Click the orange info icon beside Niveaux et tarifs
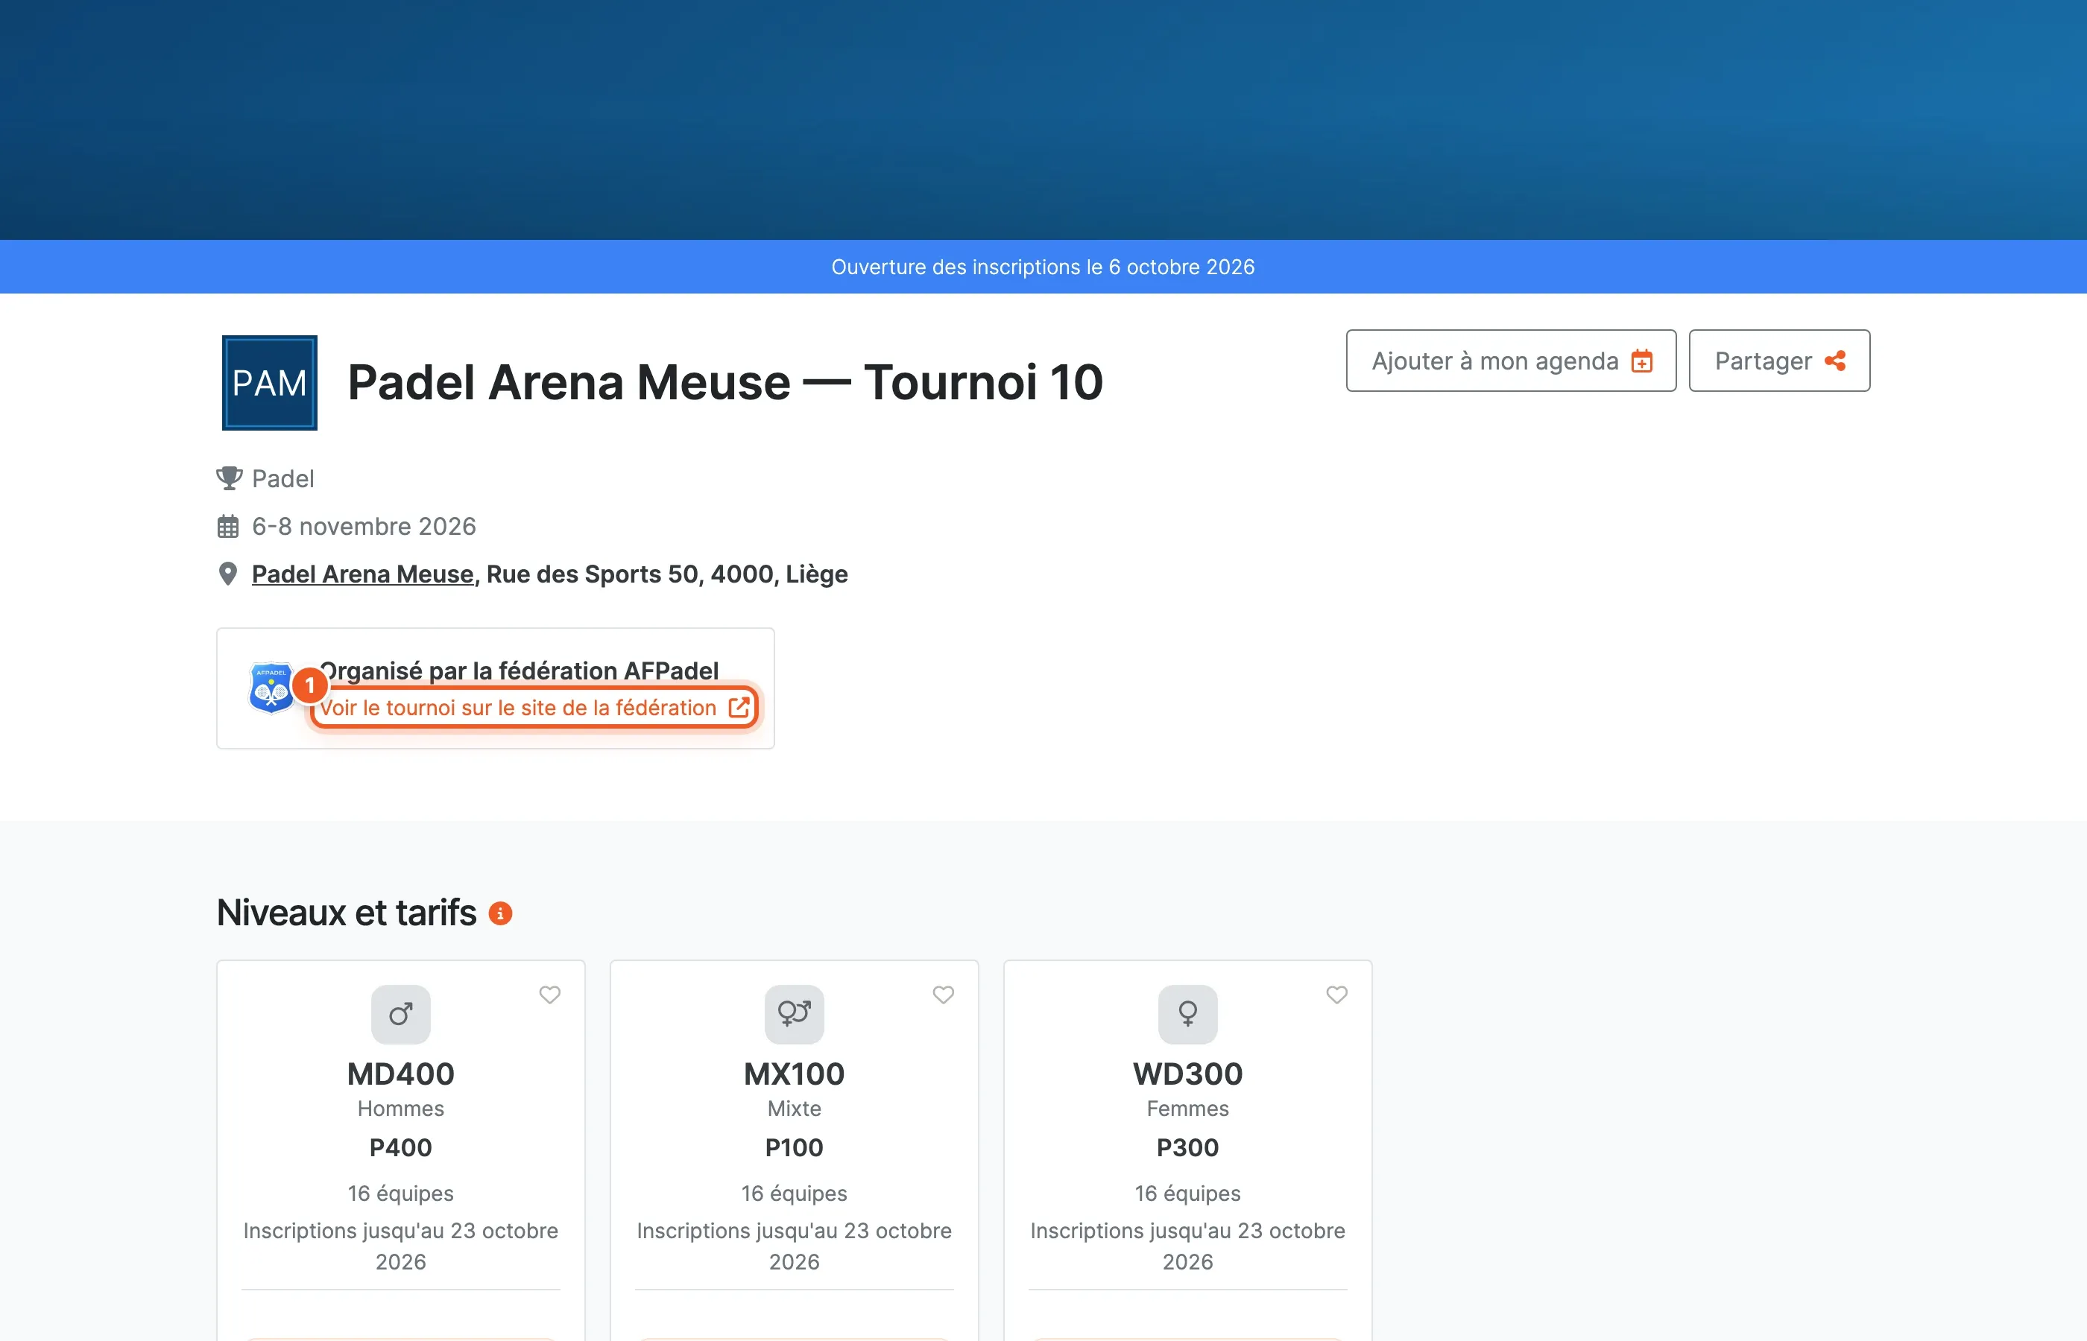The height and width of the screenshot is (1341, 2087). (500, 913)
